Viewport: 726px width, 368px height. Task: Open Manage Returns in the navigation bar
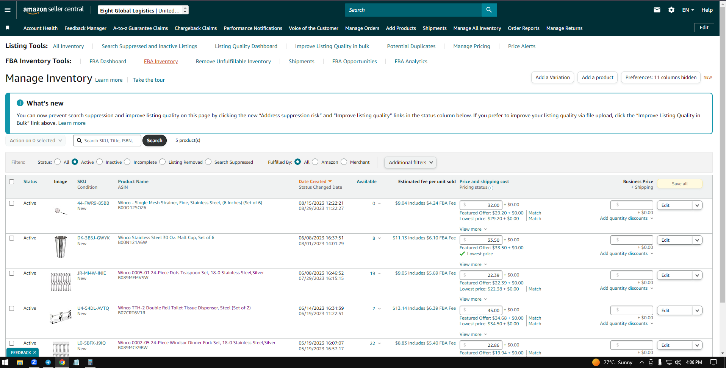[564, 28]
